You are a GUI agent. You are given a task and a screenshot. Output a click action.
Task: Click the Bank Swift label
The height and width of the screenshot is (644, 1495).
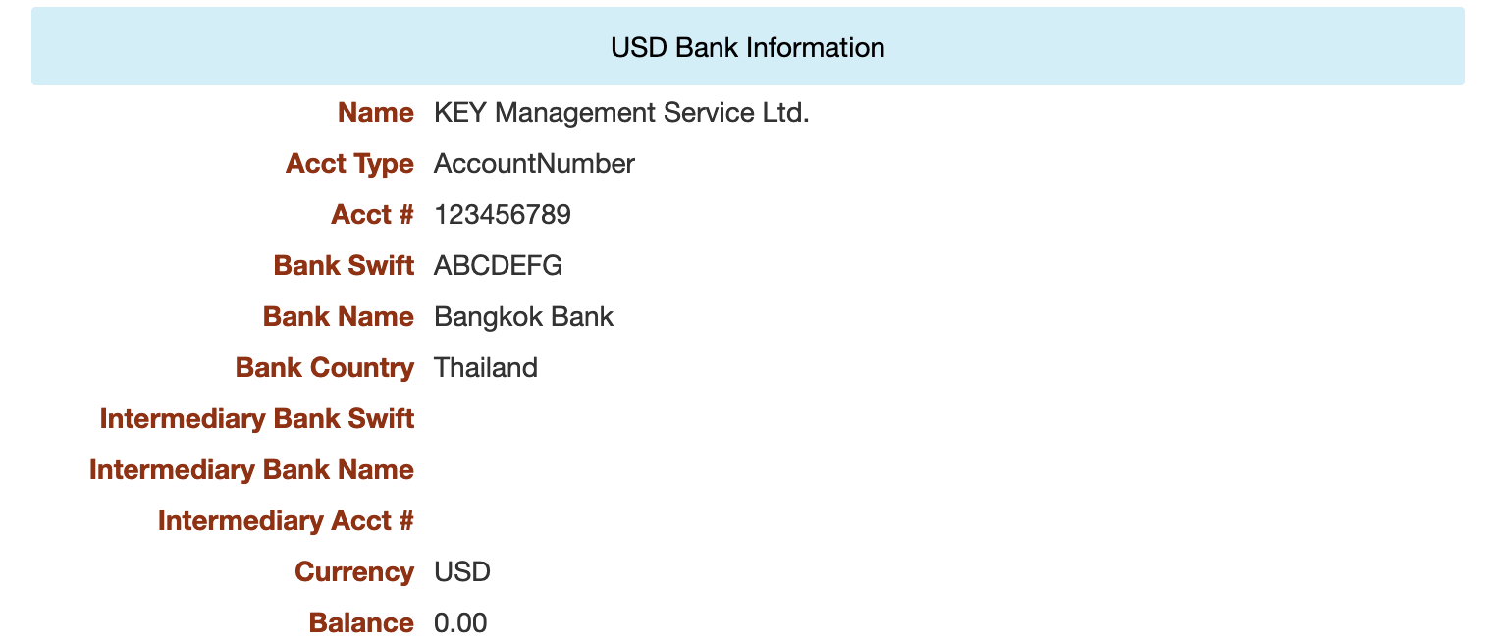344,266
